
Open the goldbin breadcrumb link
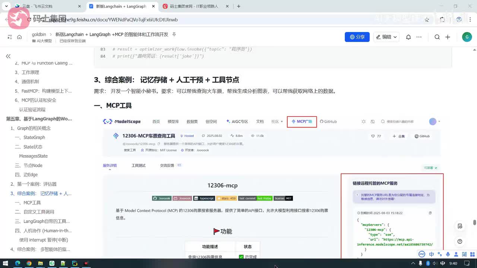[x=39, y=34]
